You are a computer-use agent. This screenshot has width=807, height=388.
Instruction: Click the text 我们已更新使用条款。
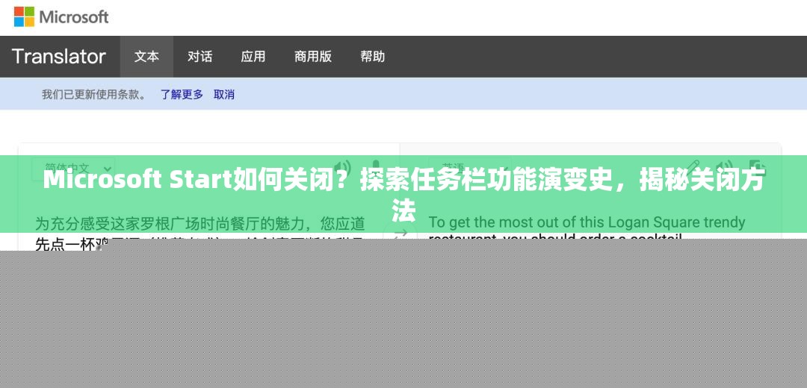point(96,95)
